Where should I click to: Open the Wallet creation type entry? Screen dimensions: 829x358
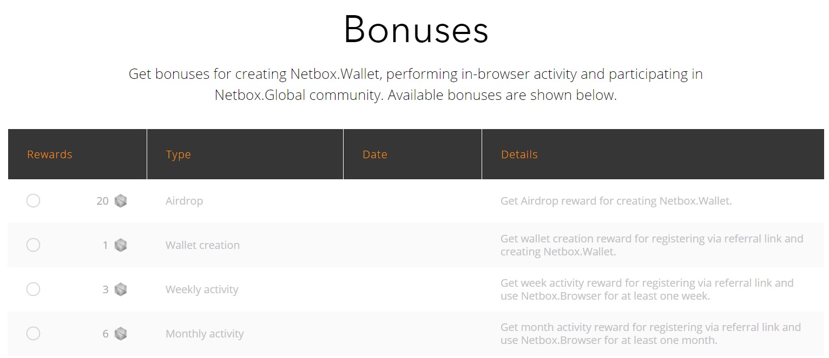point(202,245)
